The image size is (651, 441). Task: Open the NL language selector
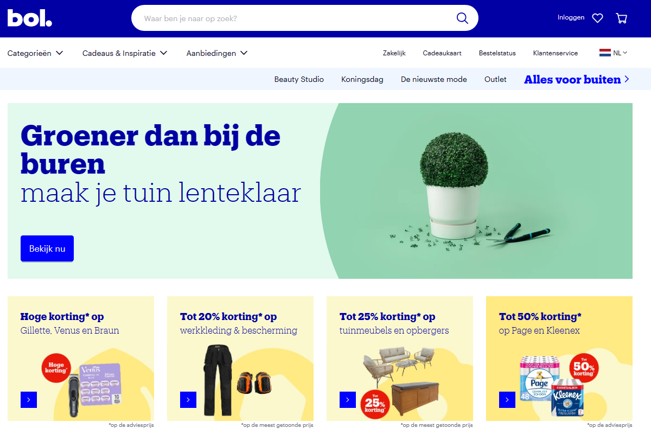coord(613,53)
